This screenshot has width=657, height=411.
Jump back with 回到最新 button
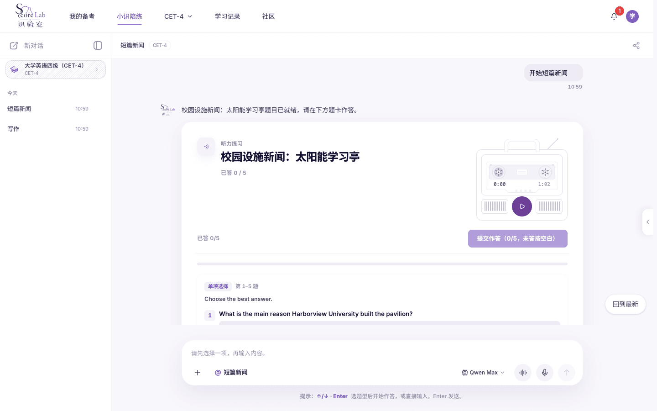click(x=626, y=304)
